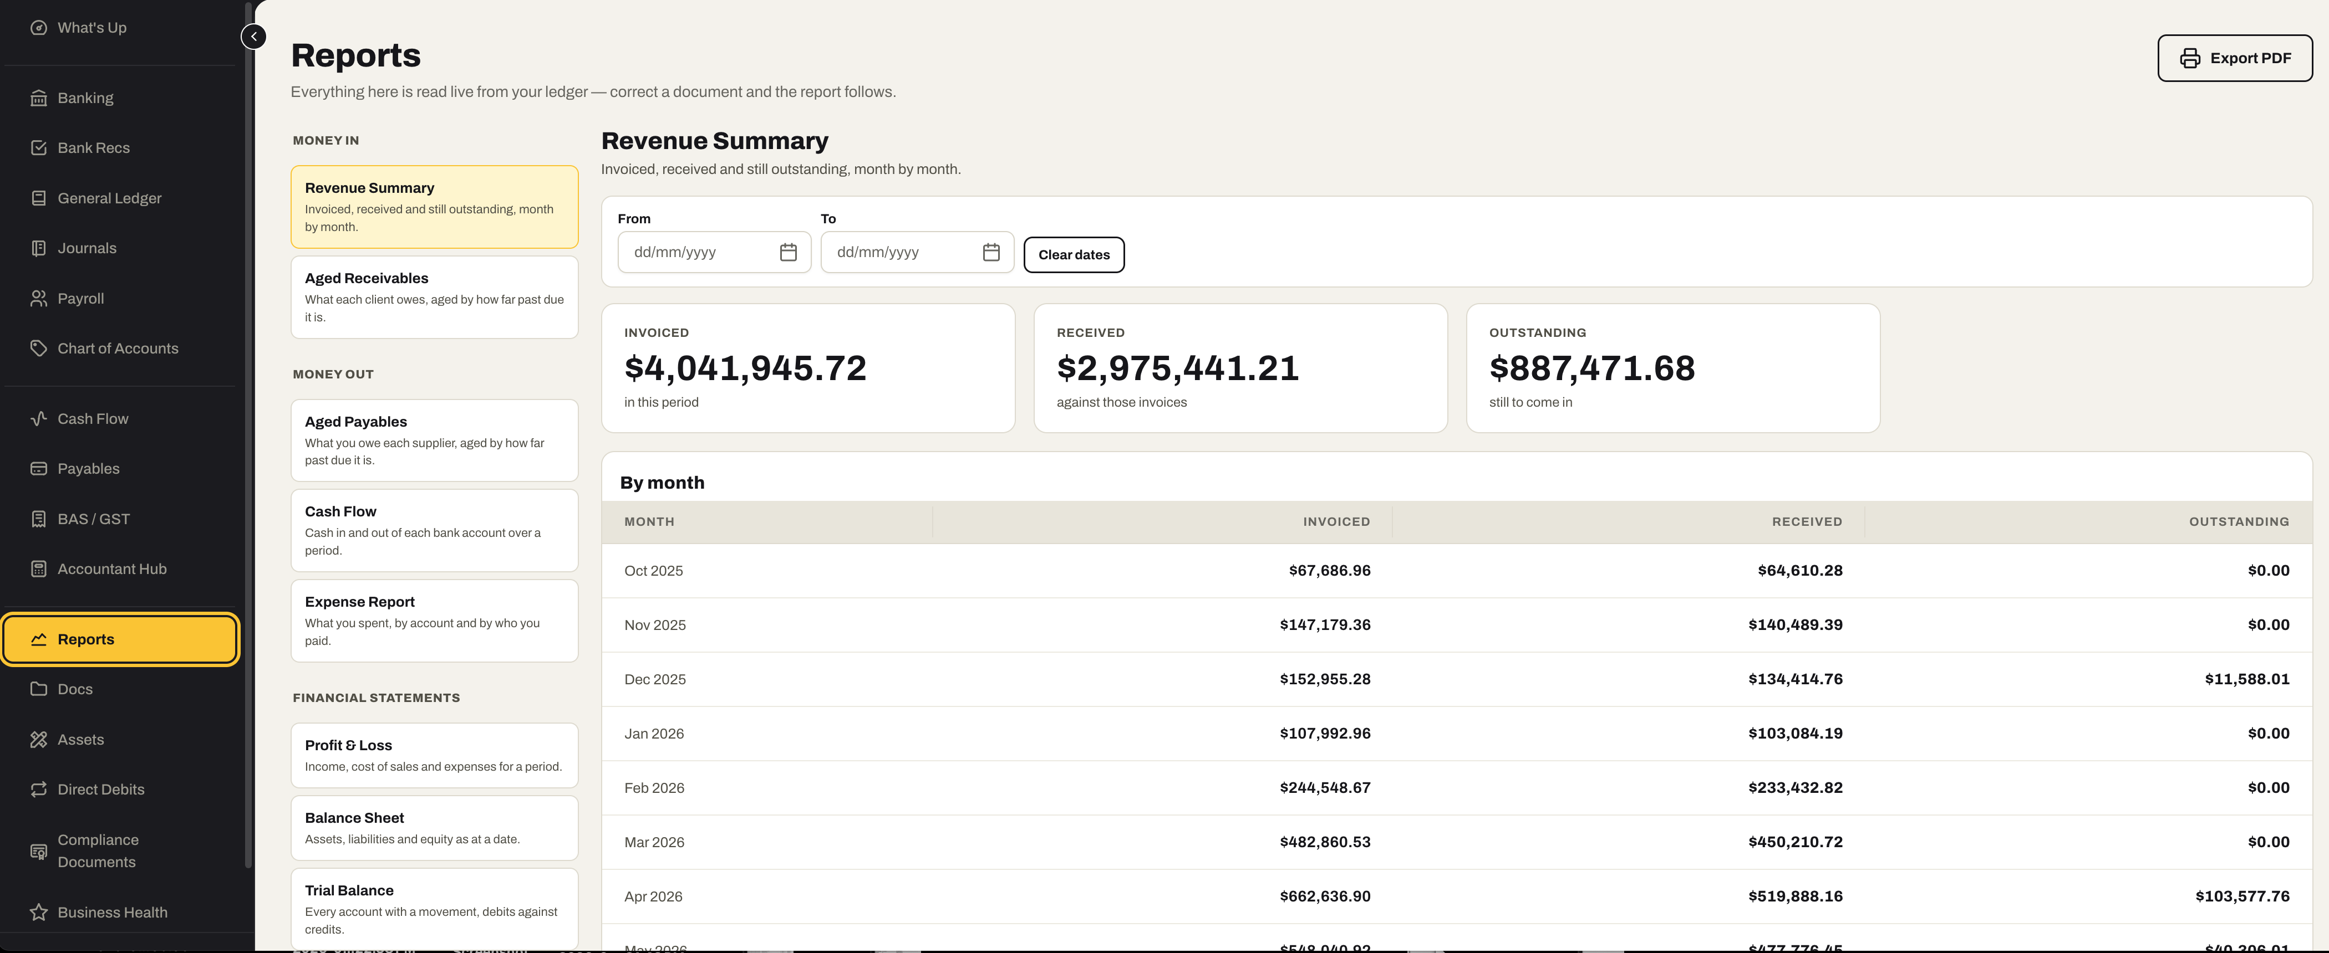Open the Expense Report card
Screen dimensions: 2329x953
coord(434,621)
